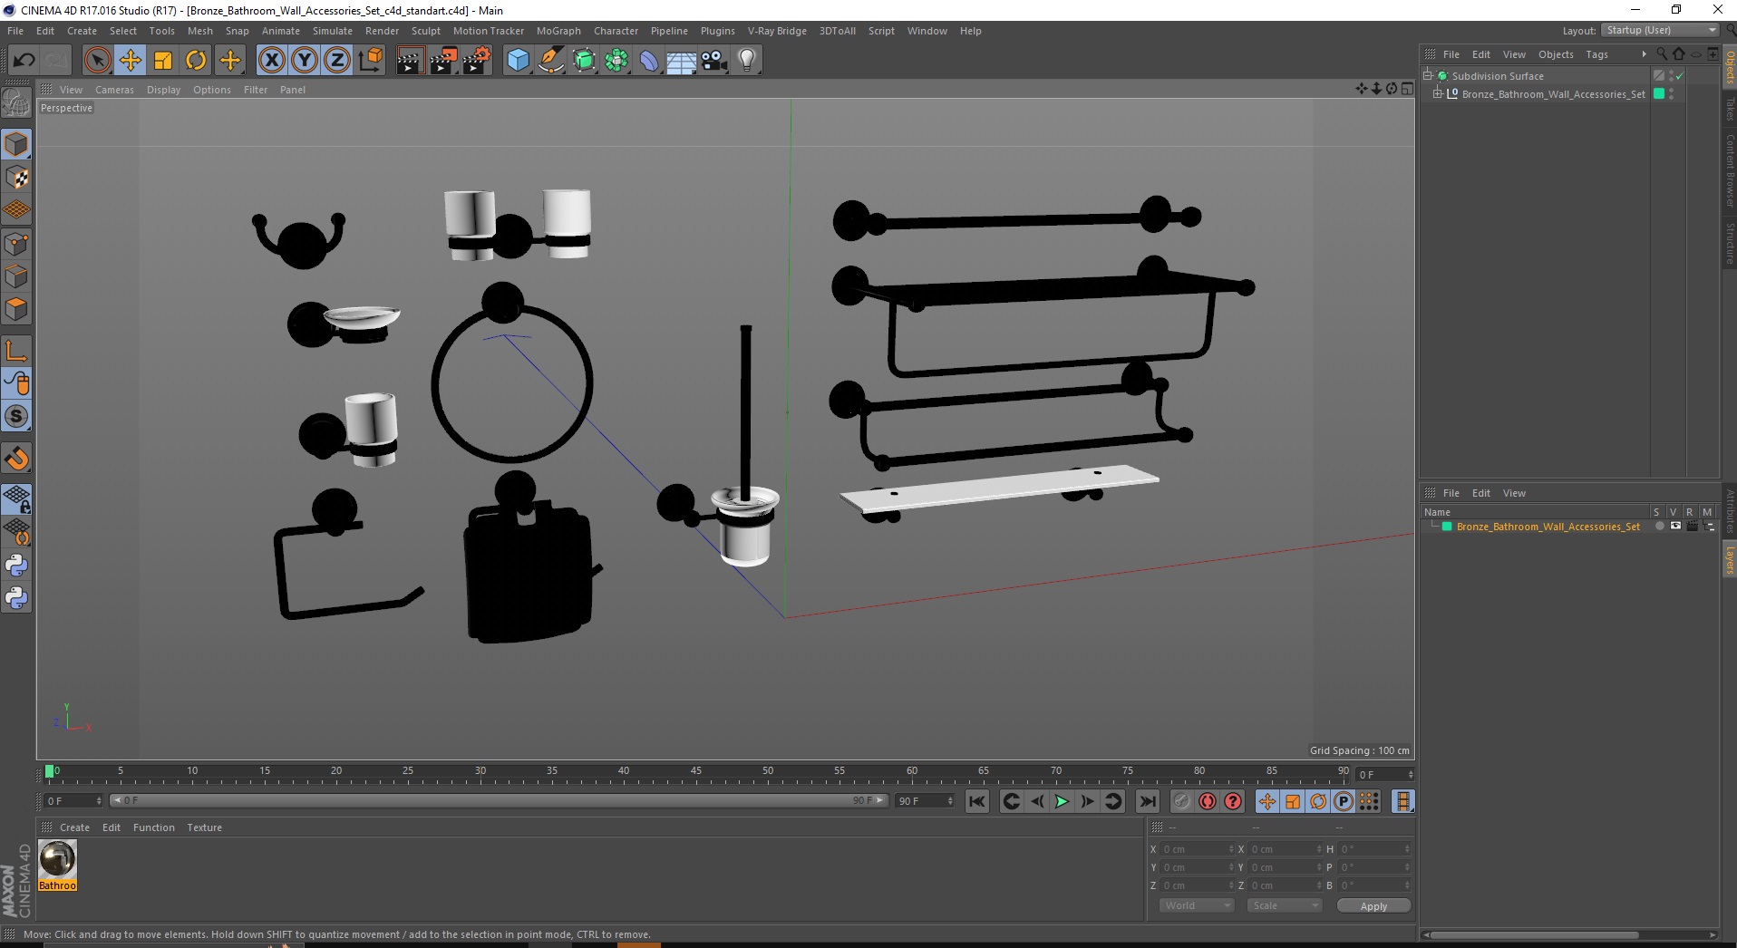
Task: Open Objects tab on right edge
Action: pyautogui.click(x=1729, y=68)
